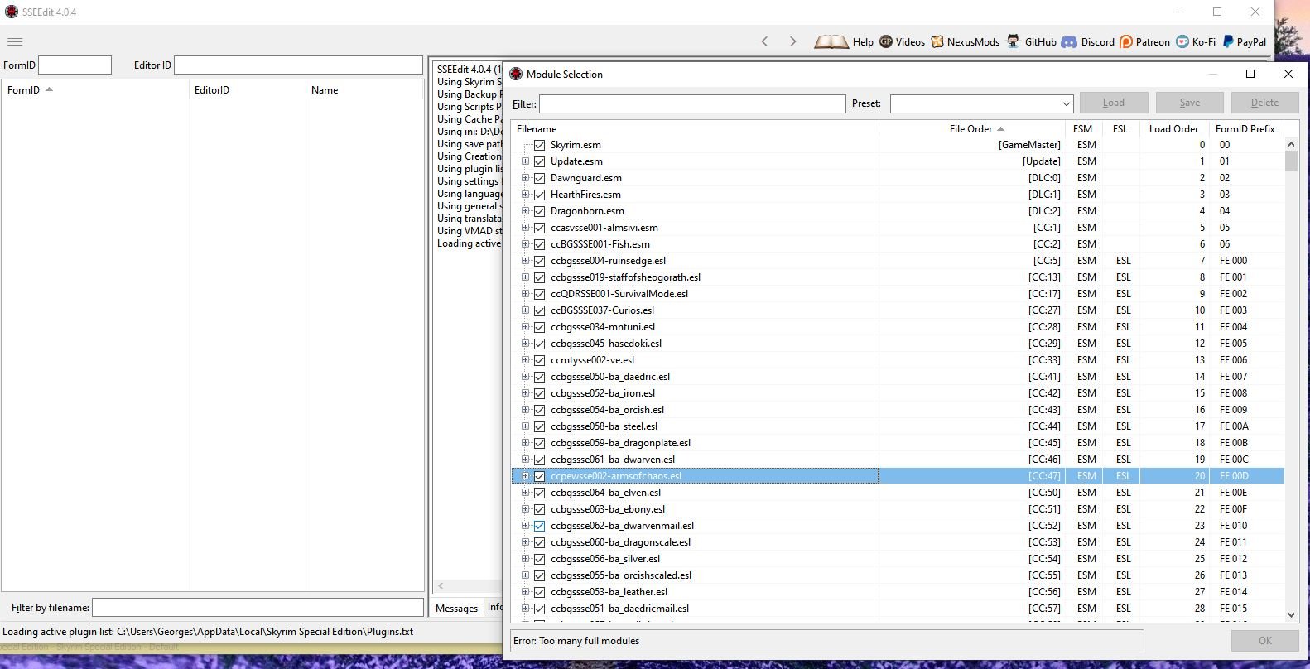Select the ccbgssse050-ba_daedric.esl row

tap(898, 377)
